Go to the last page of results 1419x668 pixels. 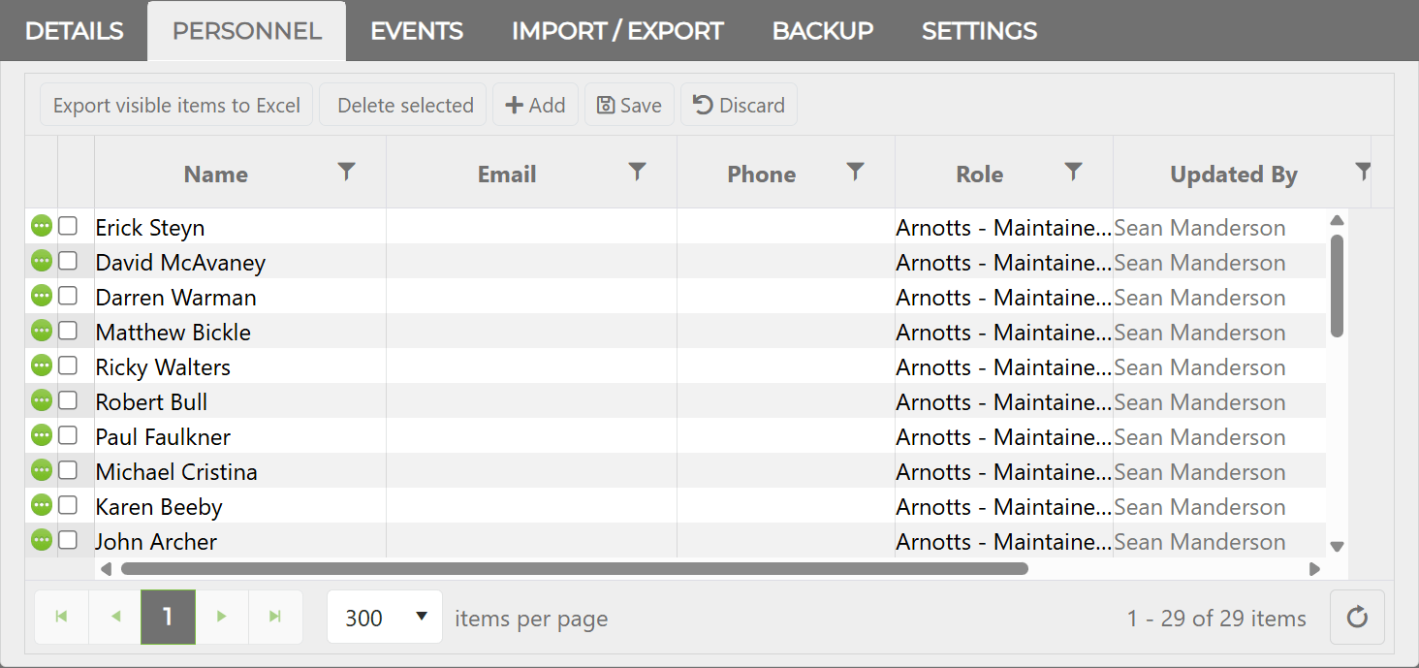click(x=275, y=617)
